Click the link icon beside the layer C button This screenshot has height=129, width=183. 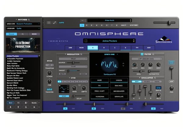(131, 109)
